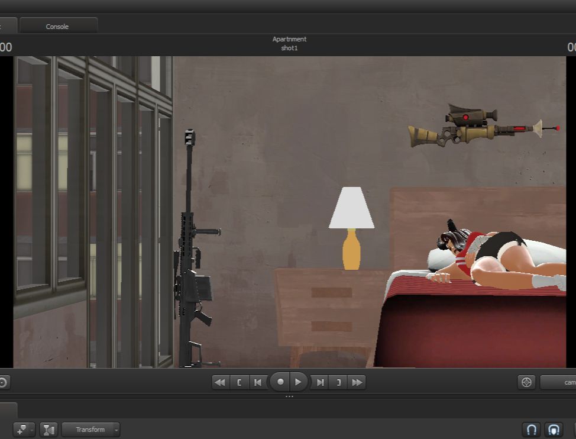Click the double-right-arrow fast forward button
The height and width of the screenshot is (439, 576).
click(x=357, y=382)
